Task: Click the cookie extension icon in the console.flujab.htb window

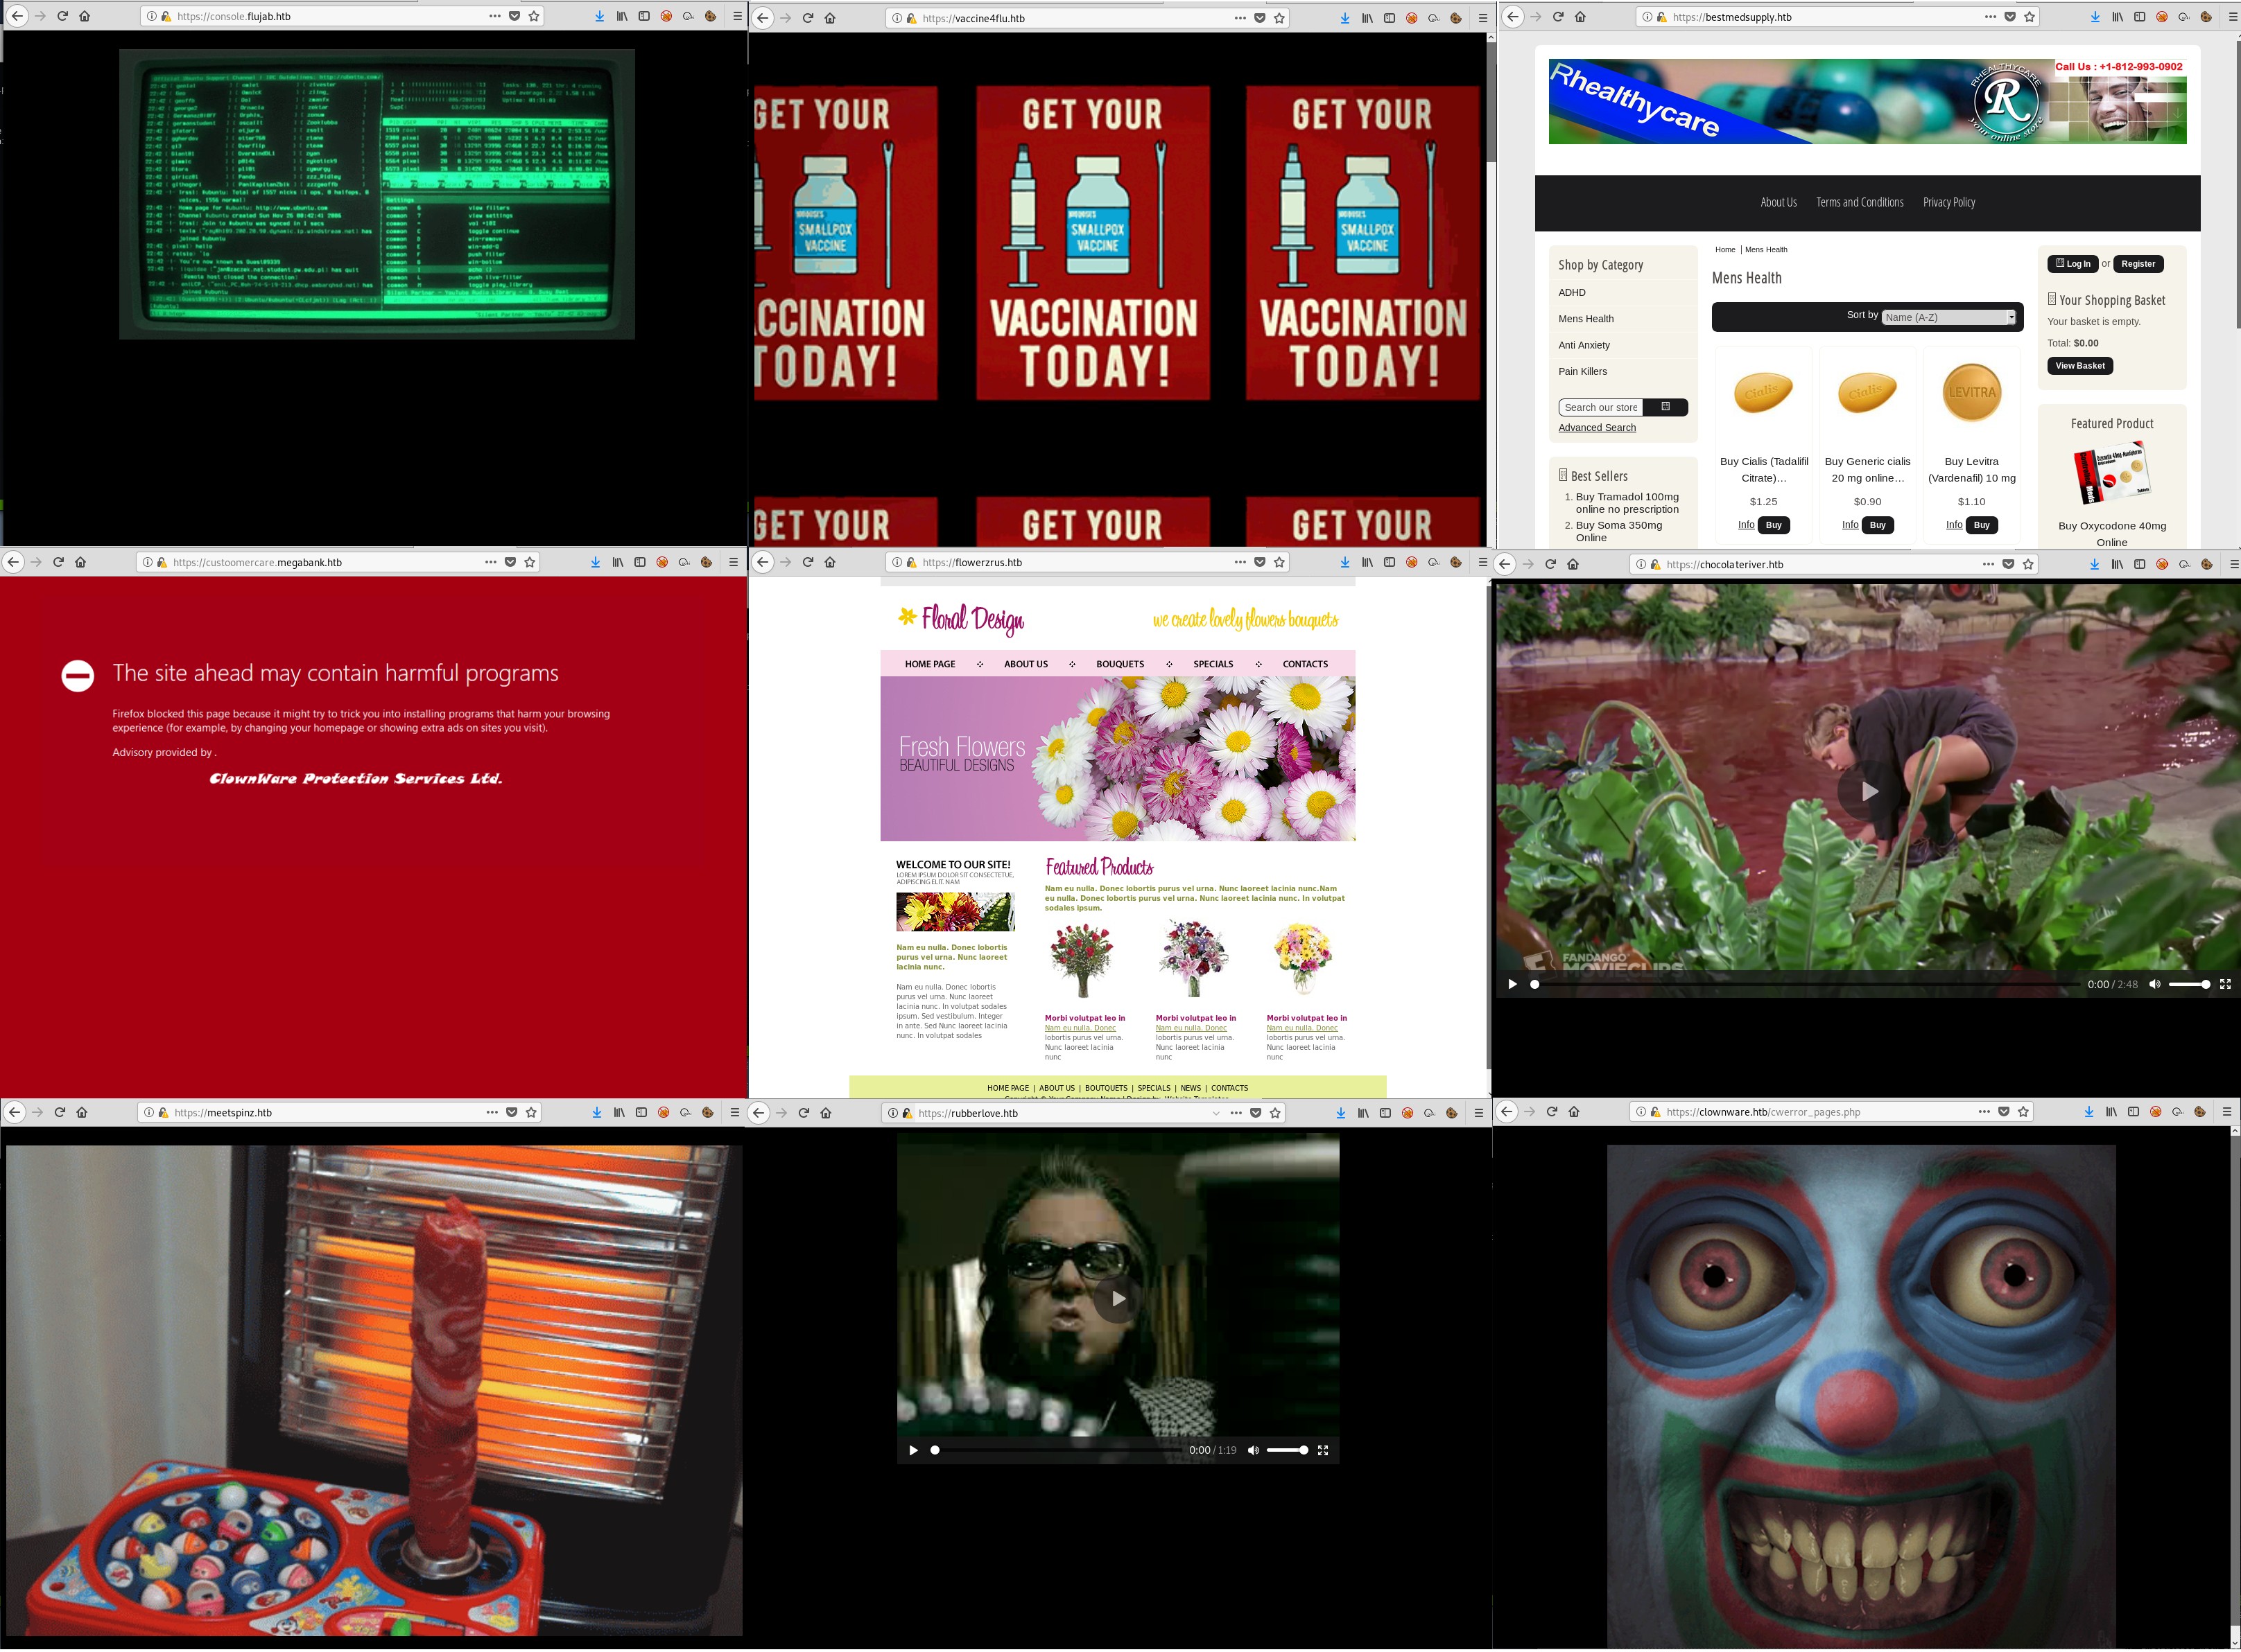Action: click(710, 16)
